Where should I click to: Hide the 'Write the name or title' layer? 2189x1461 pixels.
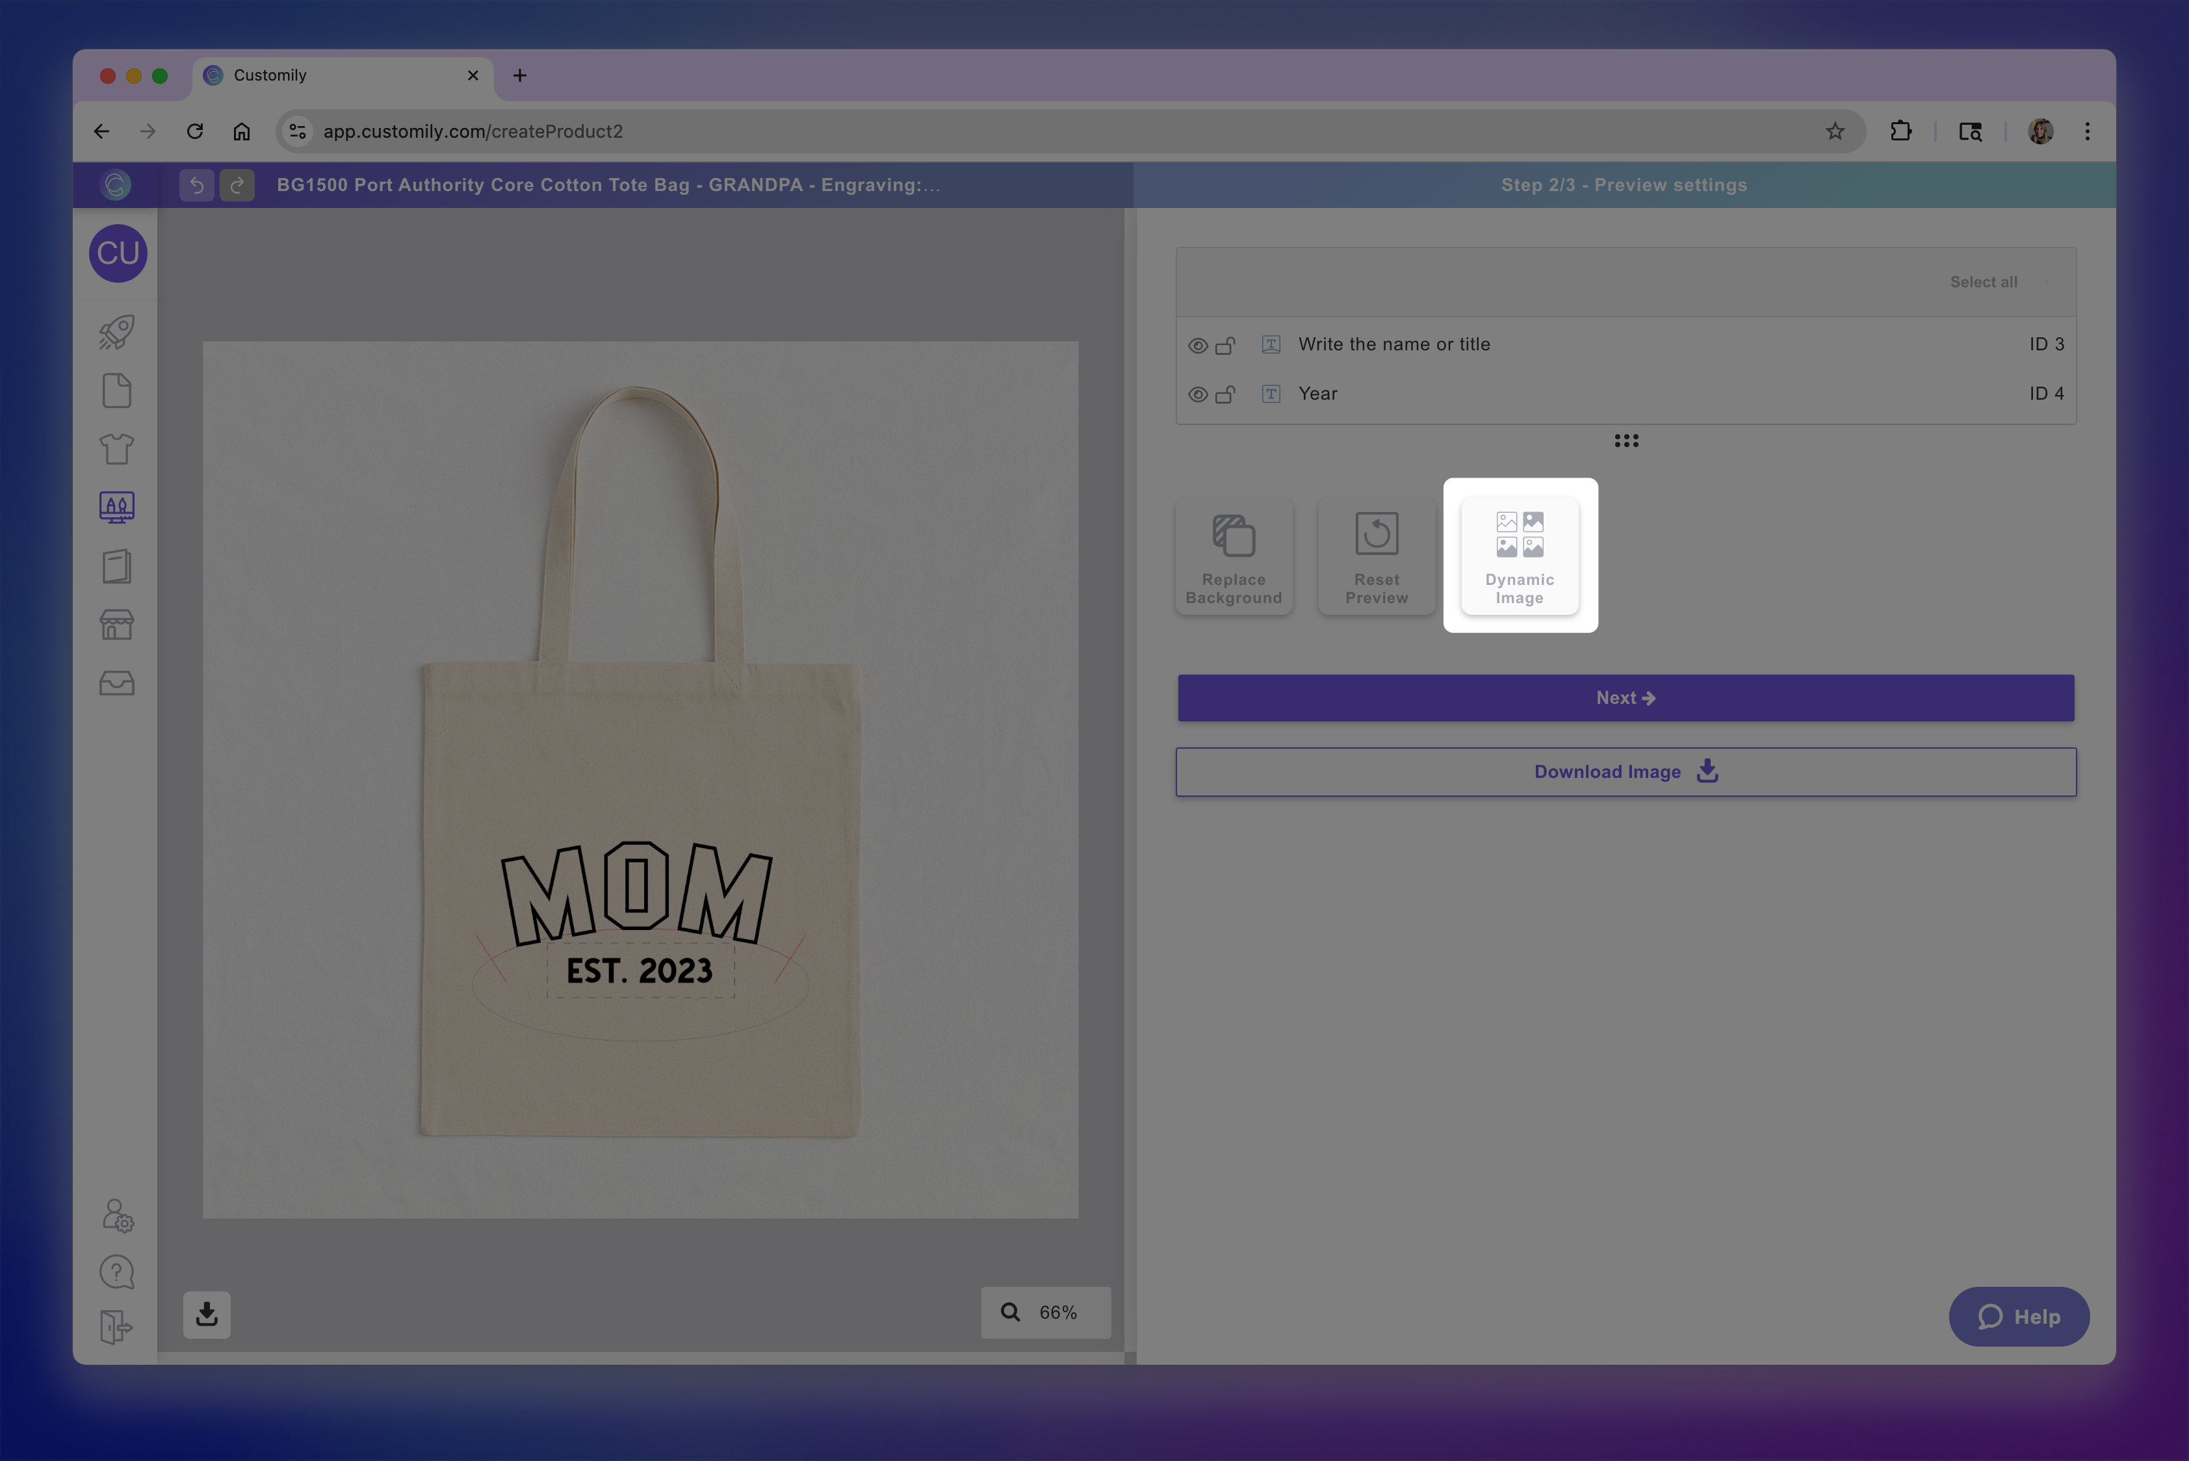pyautogui.click(x=1197, y=344)
